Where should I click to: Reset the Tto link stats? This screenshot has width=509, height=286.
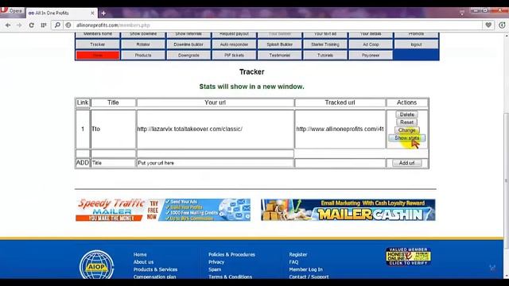coord(406,122)
